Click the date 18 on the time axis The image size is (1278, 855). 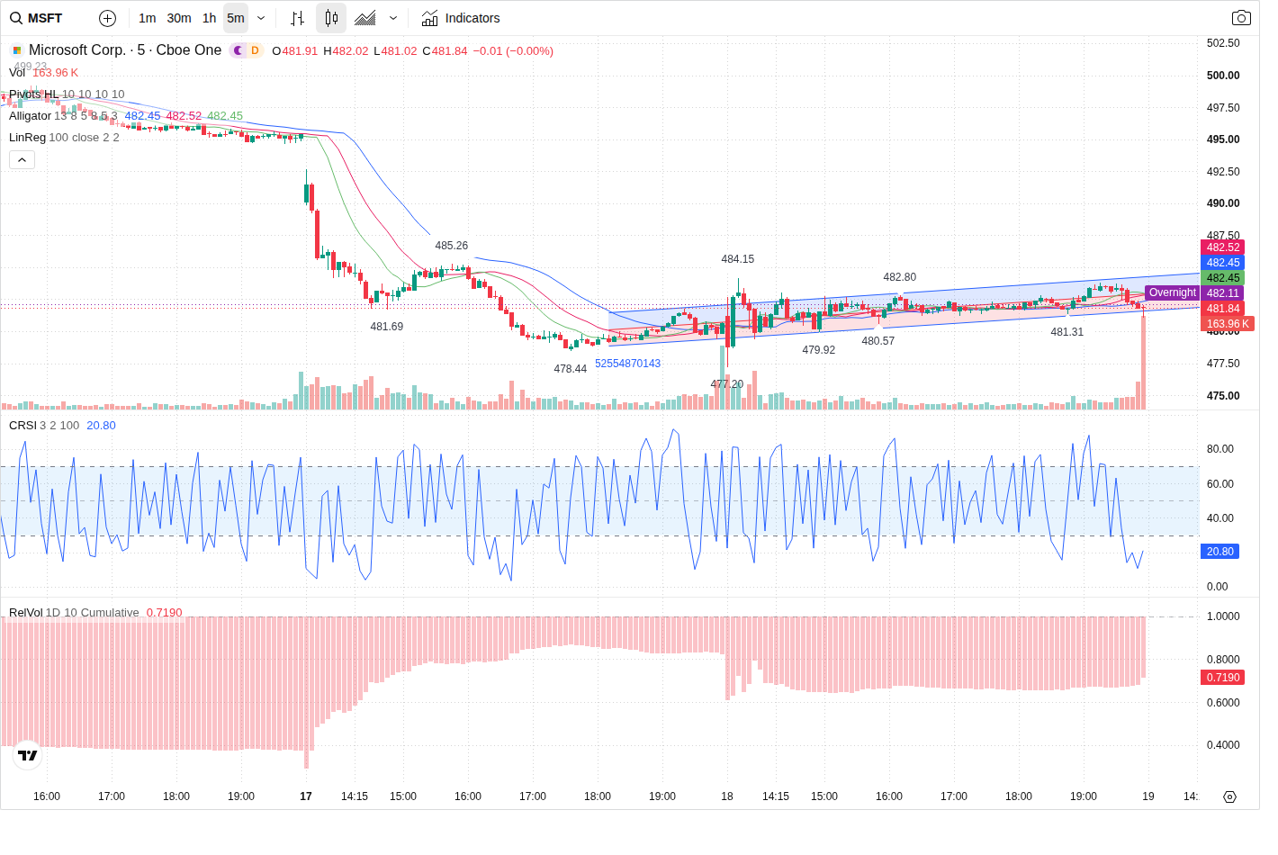[x=727, y=796]
